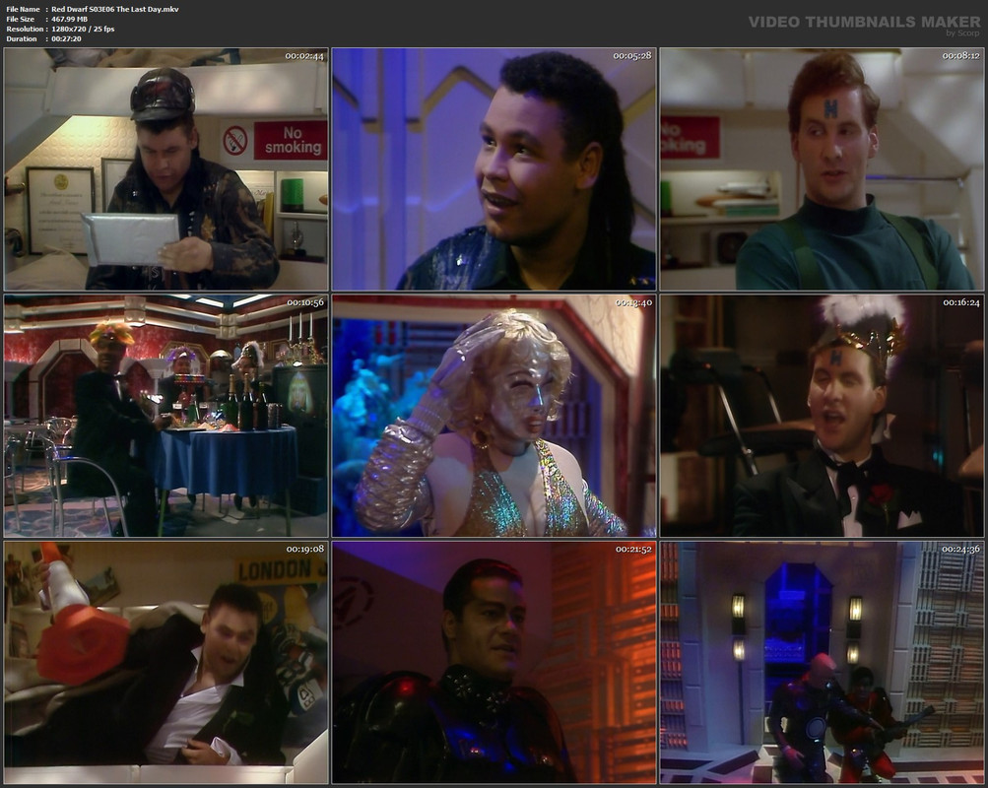Viewport: 988px width, 788px height.
Task: Open the corridor thumbnail at 00:24:36
Action: pyautogui.click(x=822, y=663)
